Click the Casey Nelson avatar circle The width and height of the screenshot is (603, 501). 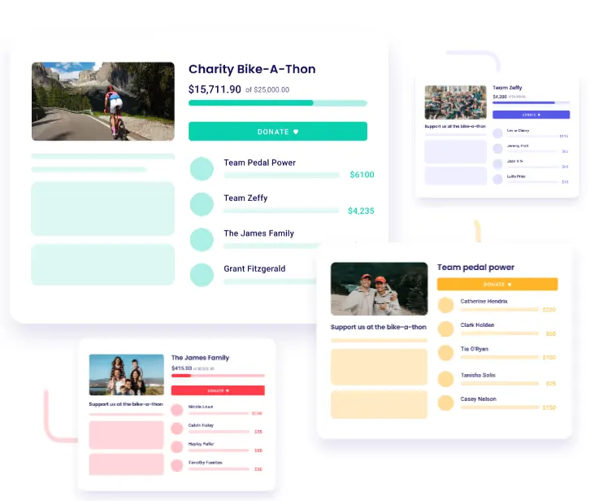pos(445,403)
